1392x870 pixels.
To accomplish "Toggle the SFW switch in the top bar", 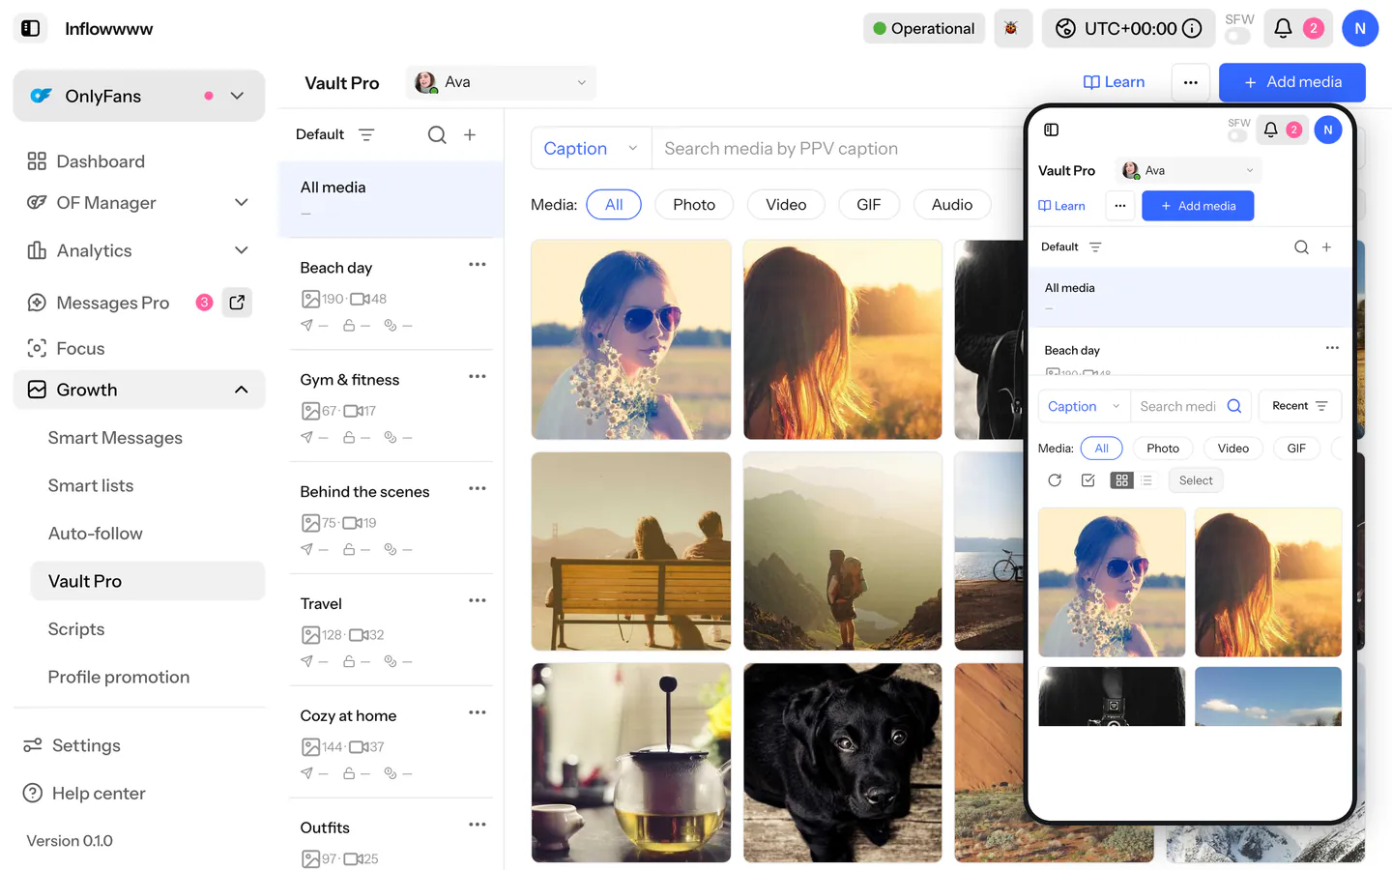I will (1237, 37).
